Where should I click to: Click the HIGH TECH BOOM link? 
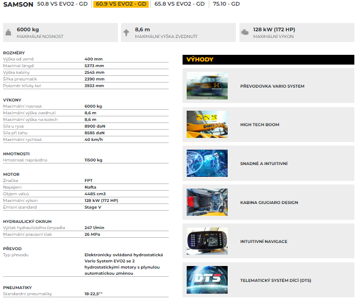coord(259,125)
